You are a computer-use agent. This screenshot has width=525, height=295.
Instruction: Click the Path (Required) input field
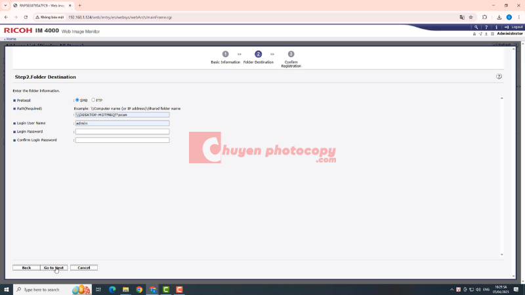(x=122, y=115)
